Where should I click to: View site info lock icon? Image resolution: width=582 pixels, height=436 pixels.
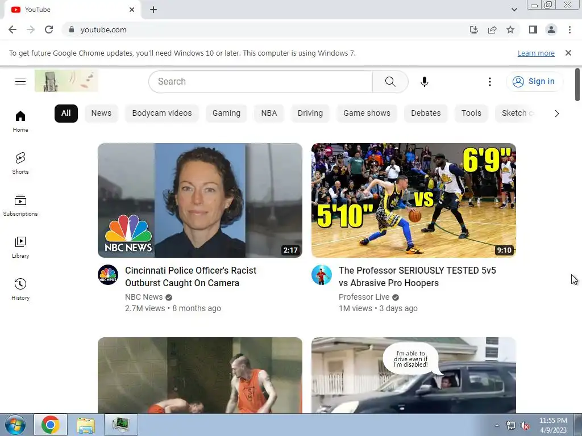(x=72, y=30)
